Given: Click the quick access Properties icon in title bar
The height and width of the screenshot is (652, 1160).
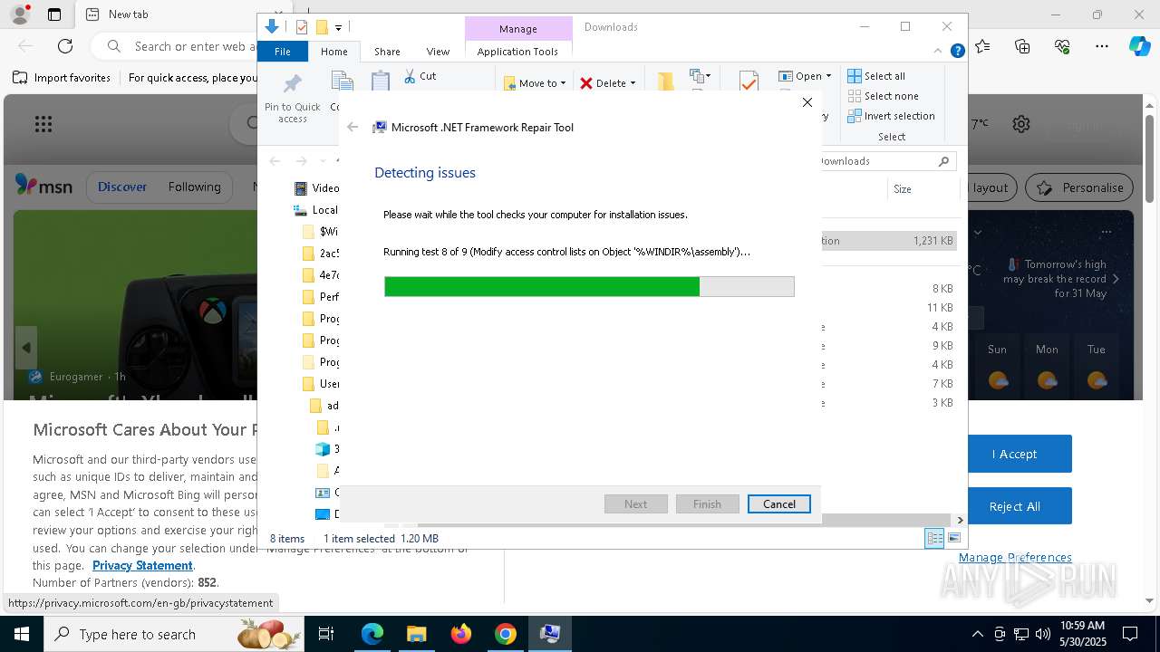Looking at the screenshot, I should (x=302, y=27).
